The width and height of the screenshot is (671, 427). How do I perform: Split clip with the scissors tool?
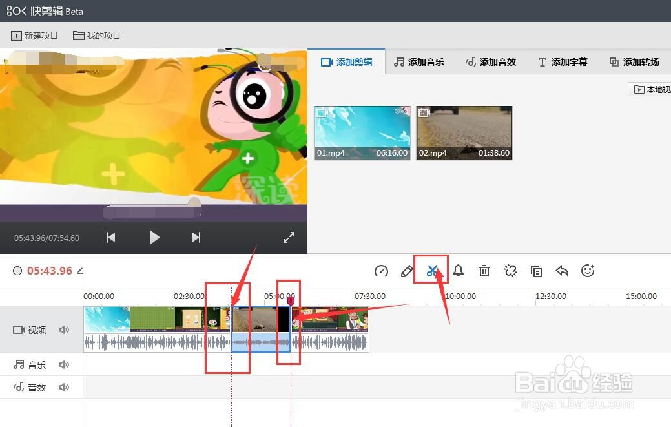click(x=432, y=271)
